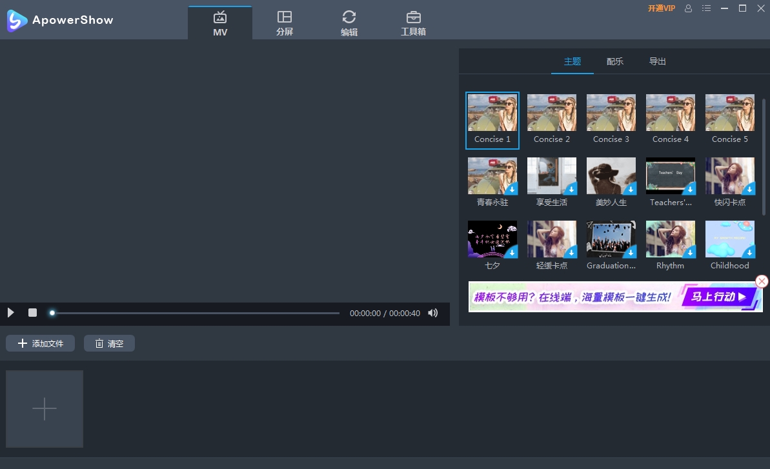Open the user account icon
The height and width of the screenshot is (469, 770).
(x=688, y=8)
